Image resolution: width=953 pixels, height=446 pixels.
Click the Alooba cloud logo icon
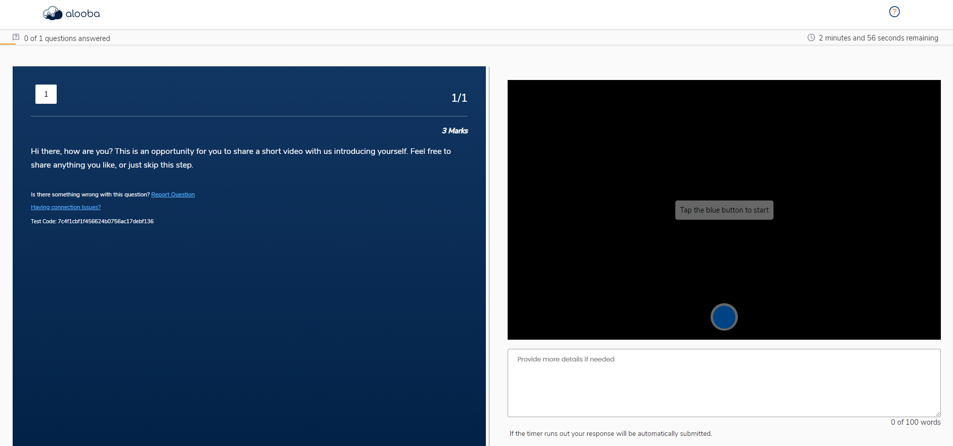click(52, 13)
